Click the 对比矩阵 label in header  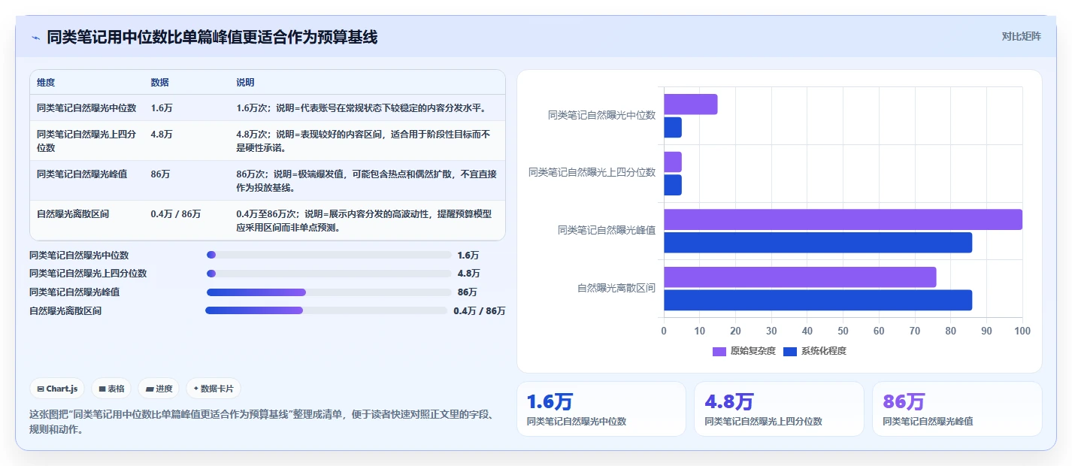[1022, 36]
